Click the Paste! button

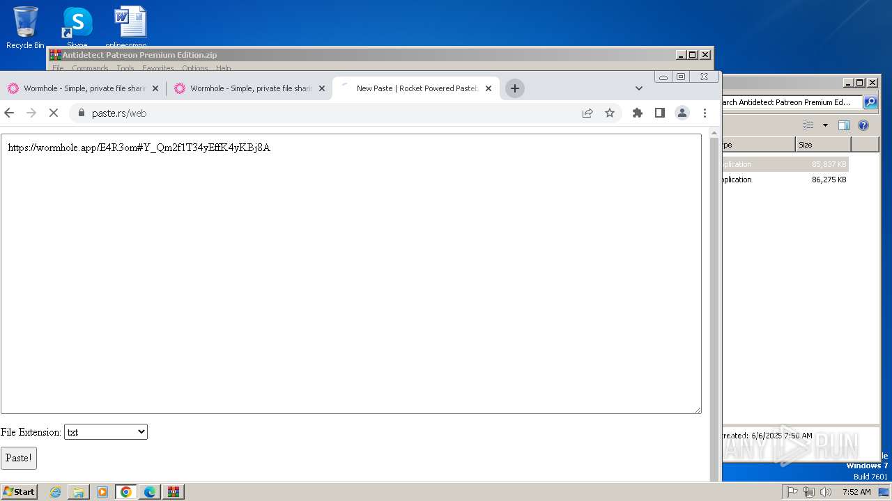pyautogui.click(x=19, y=458)
